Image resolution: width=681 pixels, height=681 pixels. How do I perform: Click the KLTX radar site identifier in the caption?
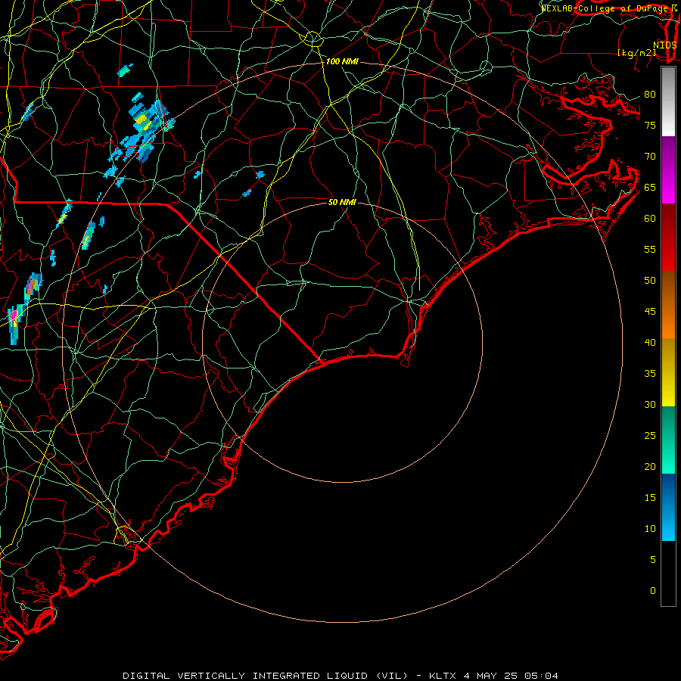point(443,676)
